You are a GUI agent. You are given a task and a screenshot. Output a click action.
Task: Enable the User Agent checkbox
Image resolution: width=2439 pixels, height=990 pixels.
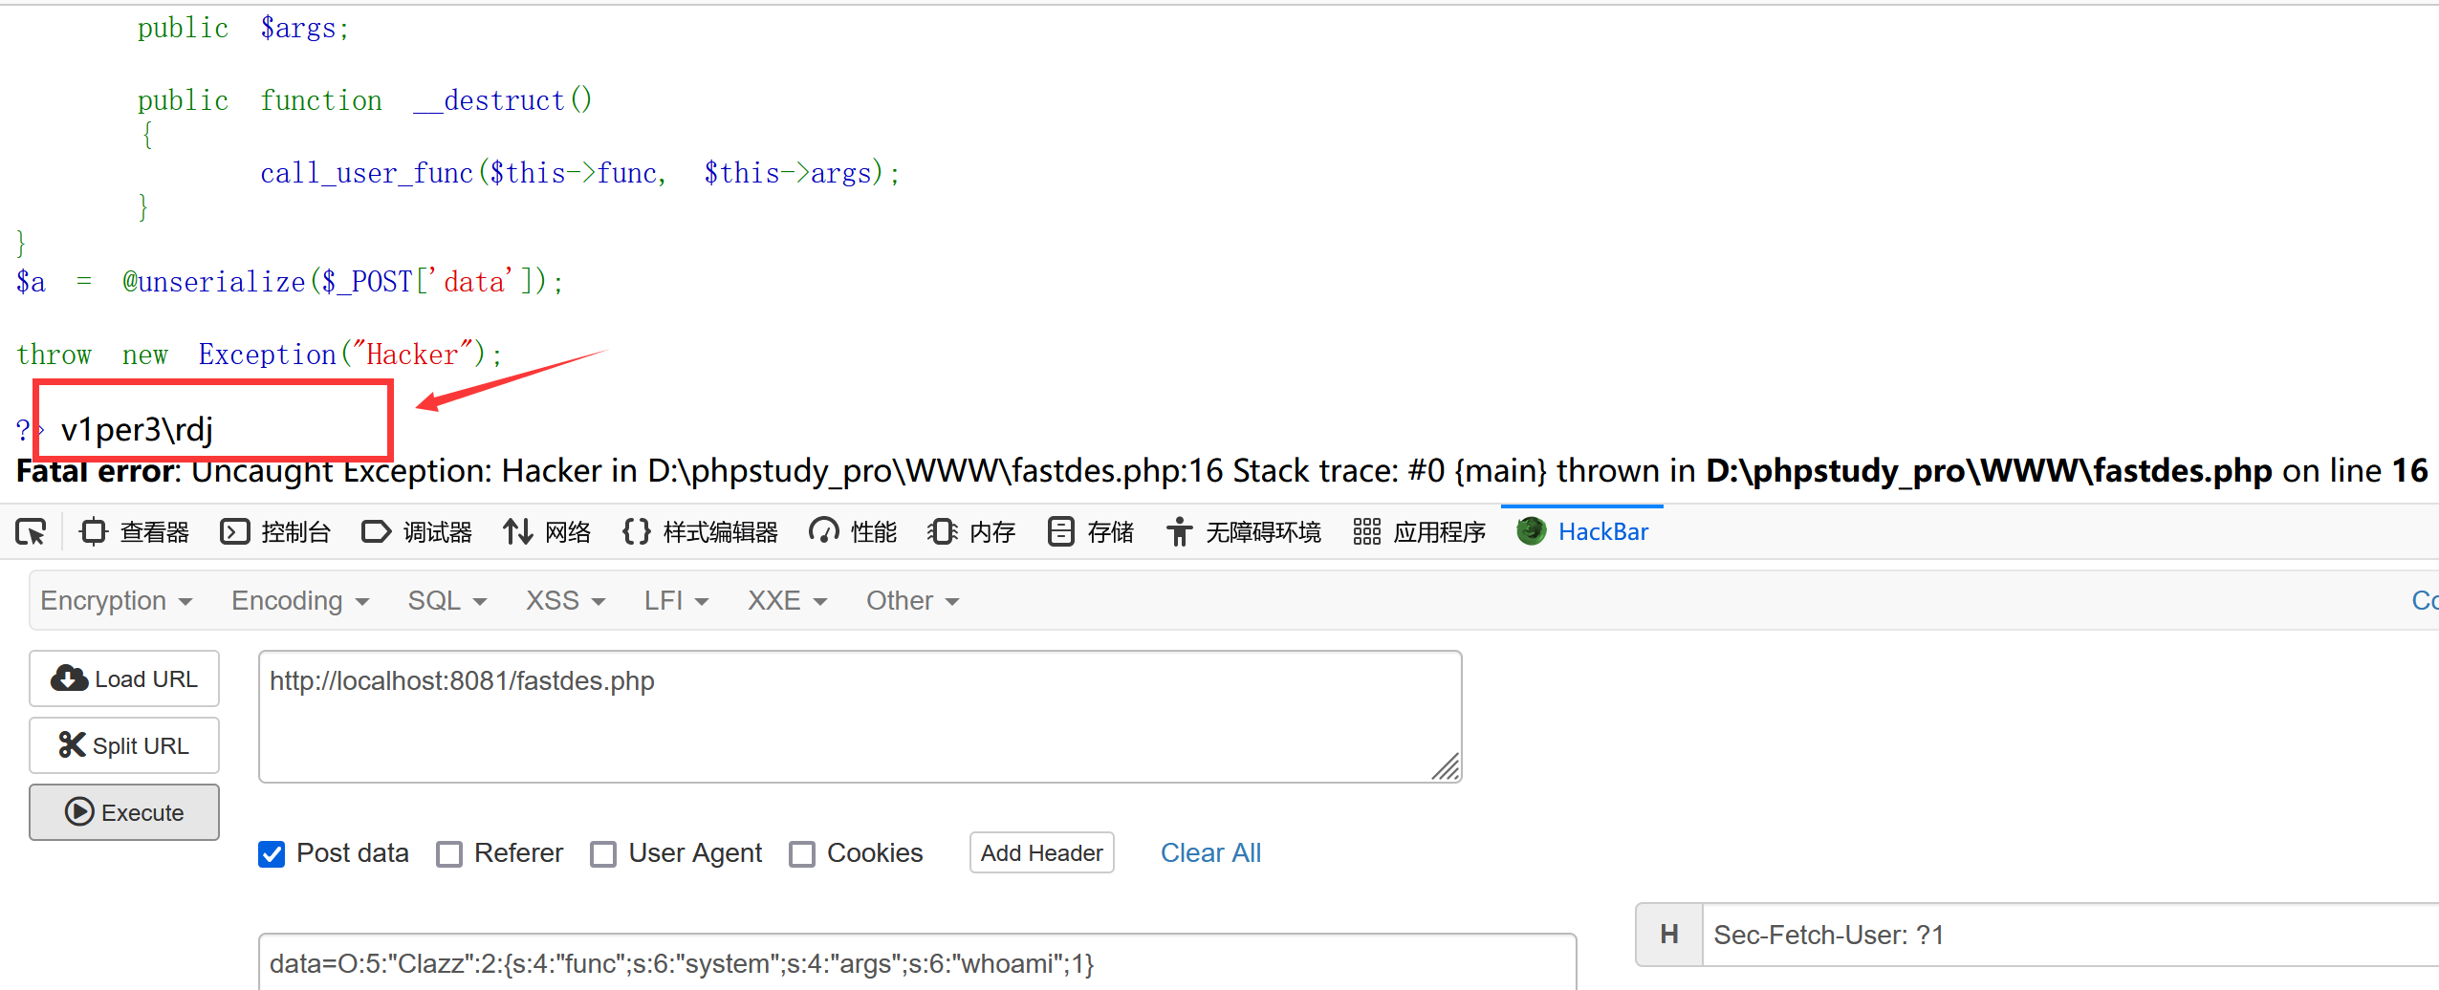(603, 853)
